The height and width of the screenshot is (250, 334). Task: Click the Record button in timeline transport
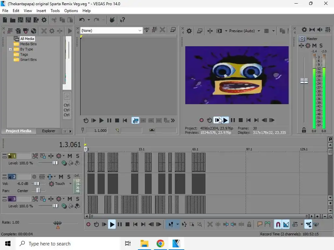click(88, 224)
